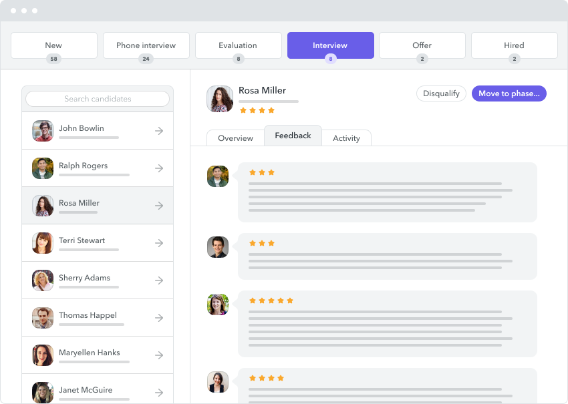Click Janet McGuire's avatar photo
This screenshot has width=568, height=404.
[43, 393]
